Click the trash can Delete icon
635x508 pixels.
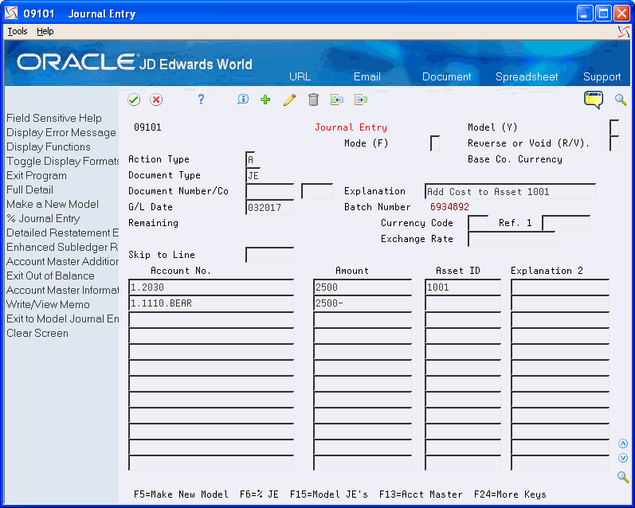(313, 100)
